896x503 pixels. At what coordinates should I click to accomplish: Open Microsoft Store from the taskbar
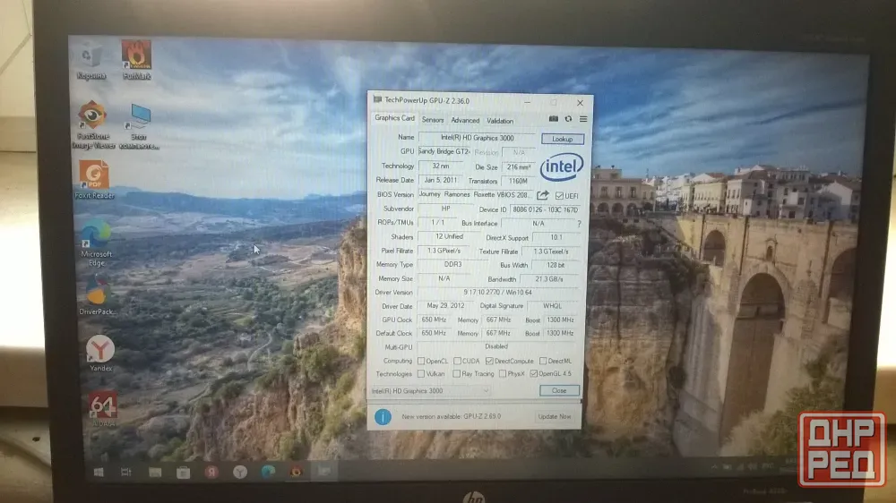[183, 473]
